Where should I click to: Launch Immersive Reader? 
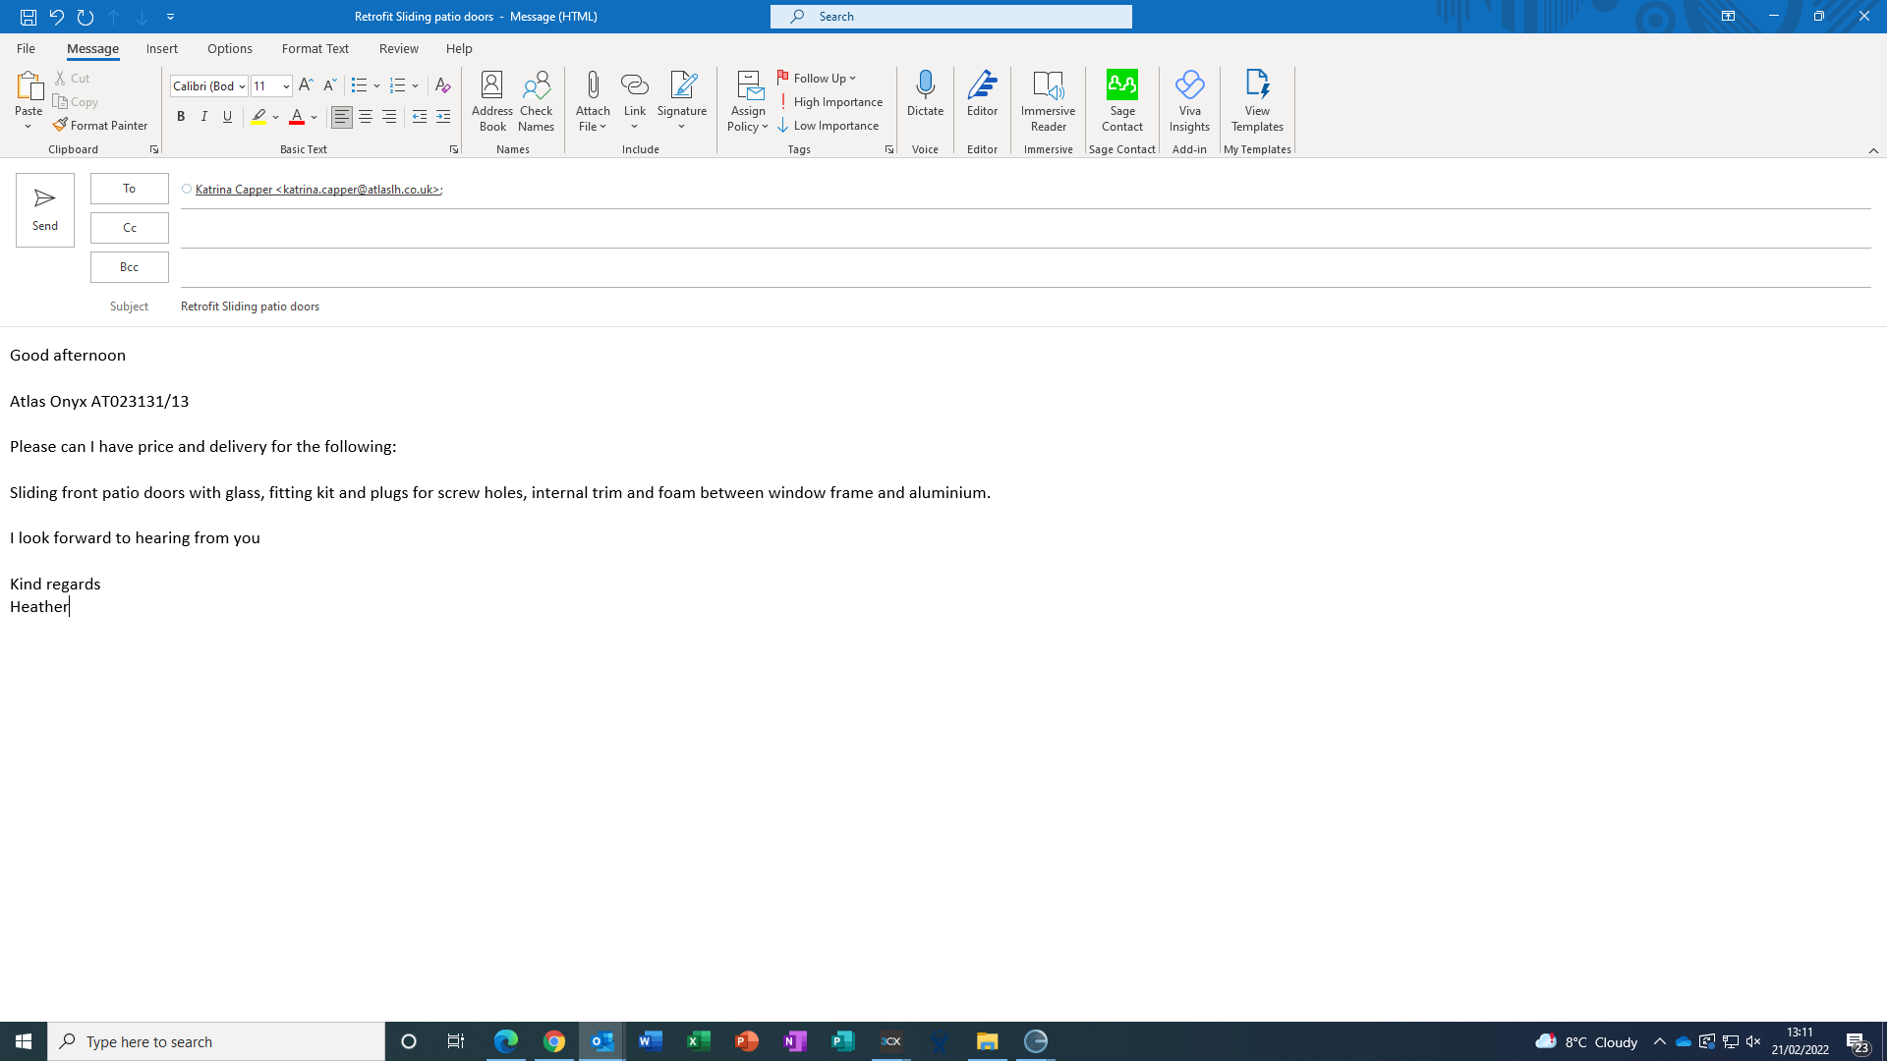[1048, 100]
